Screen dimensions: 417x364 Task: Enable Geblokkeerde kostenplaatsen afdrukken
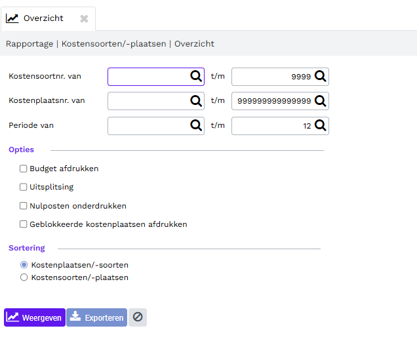tap(24, 224)
